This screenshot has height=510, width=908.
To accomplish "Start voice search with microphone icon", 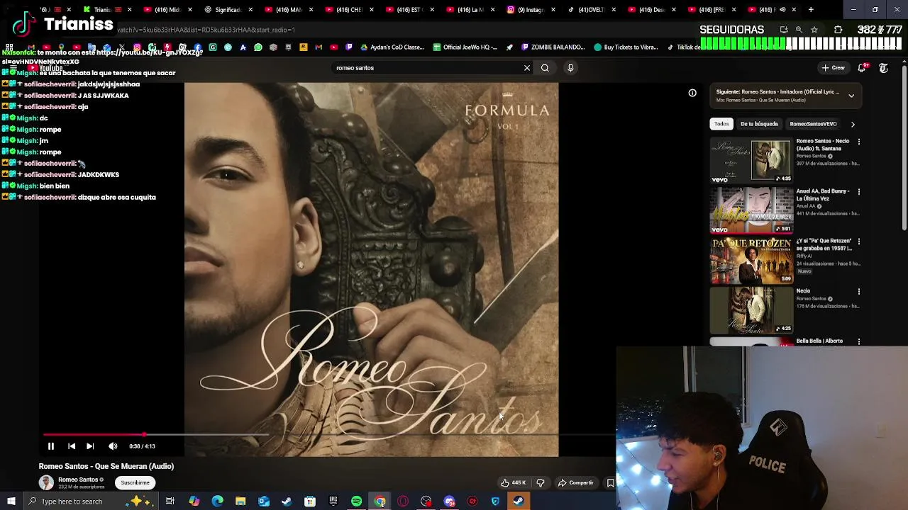I will click(x=570, y=68).
